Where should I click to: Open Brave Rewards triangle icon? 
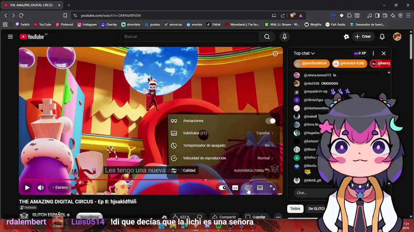point(301,15)
